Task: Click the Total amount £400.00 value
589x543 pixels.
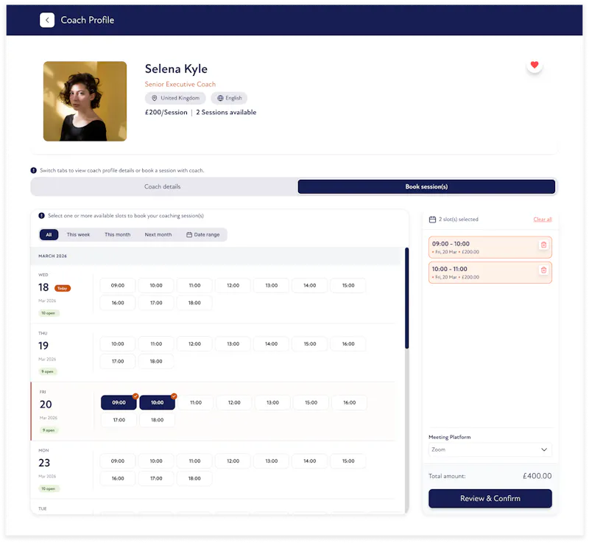Action: [x=537, y=476]
